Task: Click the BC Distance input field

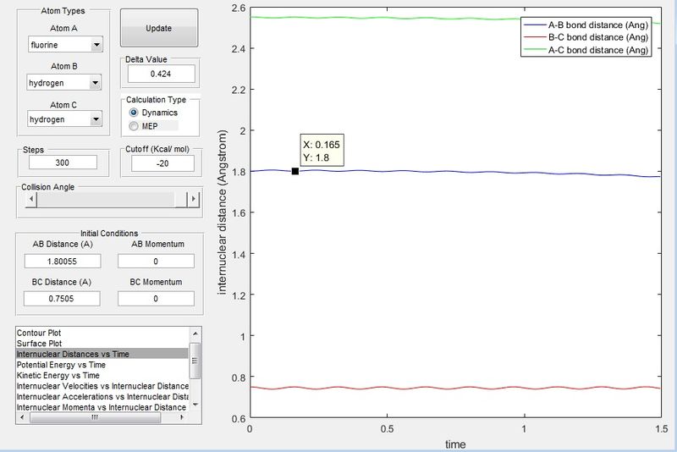Action: click(62, 298)
